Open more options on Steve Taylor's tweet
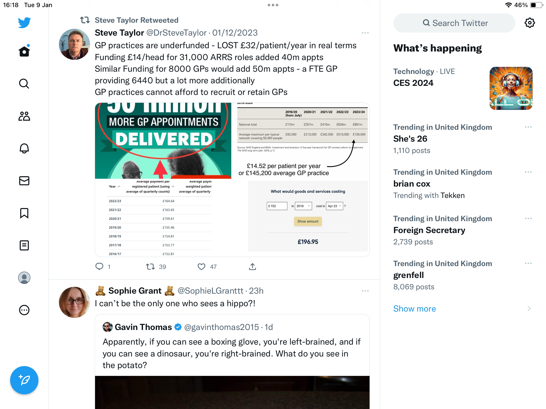This screenshot has height=409, width=546. (365, 33)
